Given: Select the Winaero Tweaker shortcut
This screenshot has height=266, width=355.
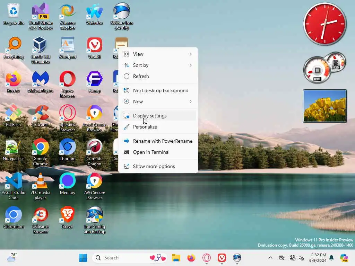Looking at the screenshot, I should tap(68, 17).
